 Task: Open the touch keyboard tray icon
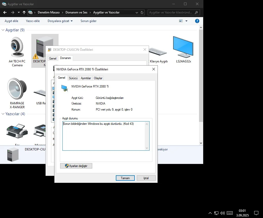point(230,213)
